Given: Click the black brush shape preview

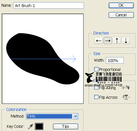Looking at the screenshot, I should (x=43, y=59).
